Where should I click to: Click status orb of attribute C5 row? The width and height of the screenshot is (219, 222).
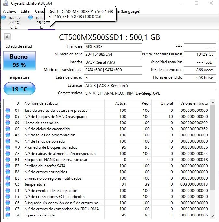pyautogui.click(x=8, y=196)
